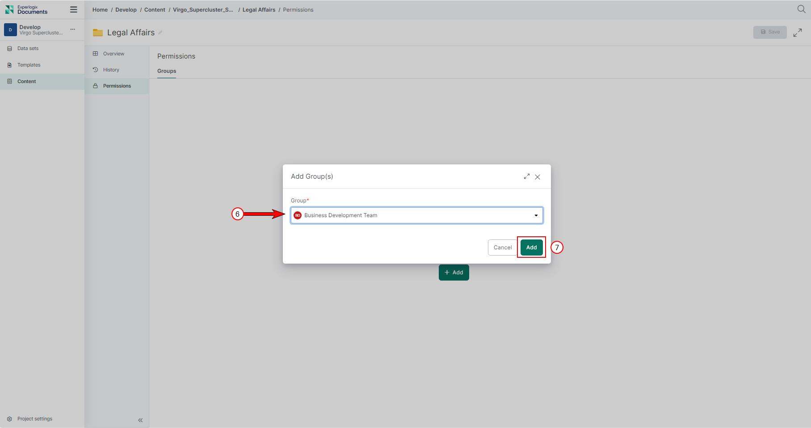Viewport: 811px width, 428px height.
Task: Click the Permissions lock icon
Action: pos(95,86)
